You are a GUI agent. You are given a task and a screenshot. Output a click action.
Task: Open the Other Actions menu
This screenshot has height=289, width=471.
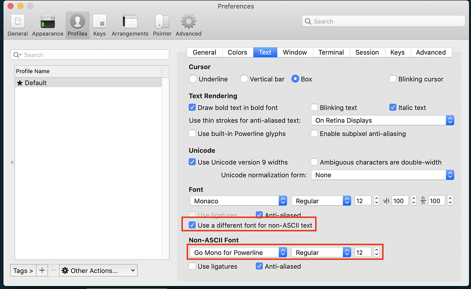(x=98, y=270)
